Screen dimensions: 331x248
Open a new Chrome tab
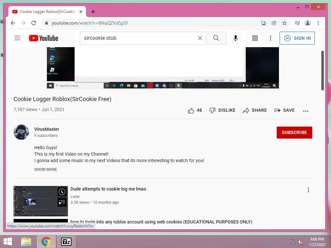[x=93, y=12]
